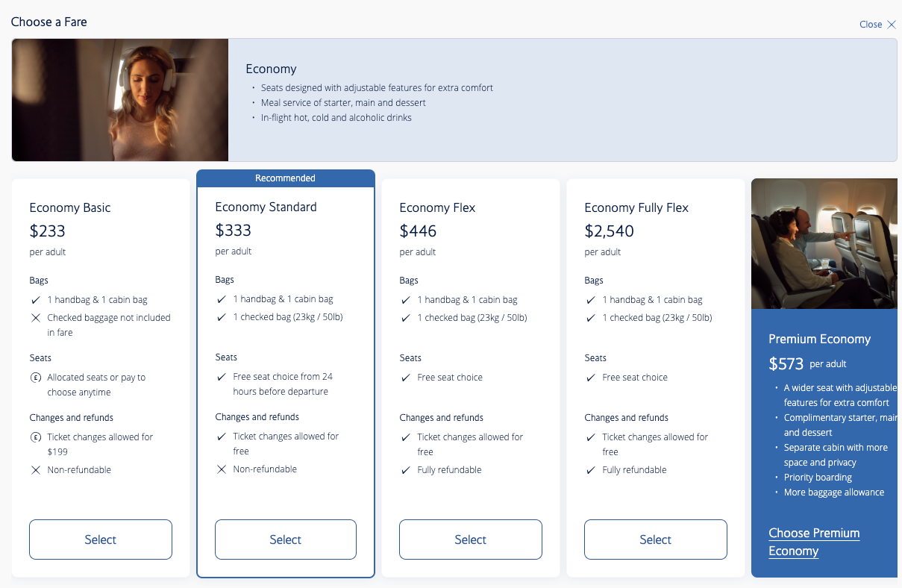Click the Economy woman with headphones image
The width and height of the screenshot is (902, 588).
pyautogui.click(x=120, y=100)
